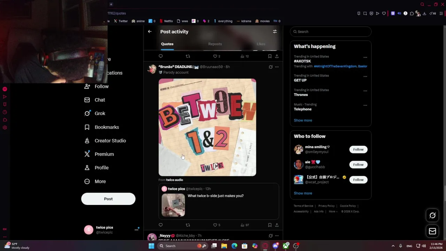
Task: Like Brunão's post with 5 likes
Action: point(216,225)
